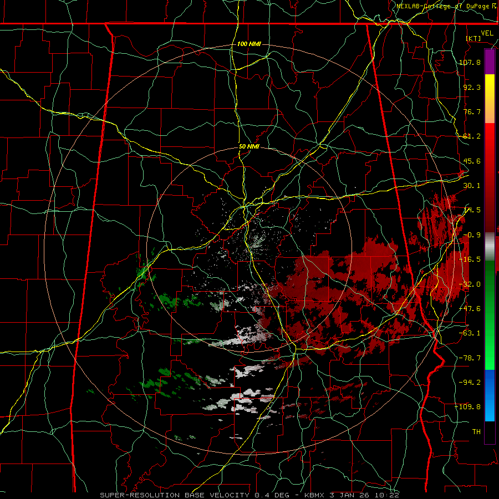The height and width of the screenshot is (499, 499).
Task: Select the 45.6 velocity scale value
Action: click(472, 161)
